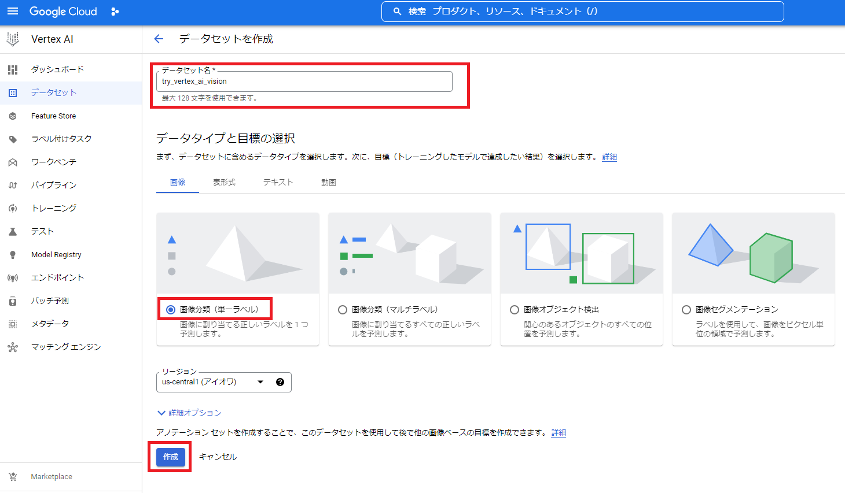
Task: Click the キャンセル button
Action: [218, 457]
